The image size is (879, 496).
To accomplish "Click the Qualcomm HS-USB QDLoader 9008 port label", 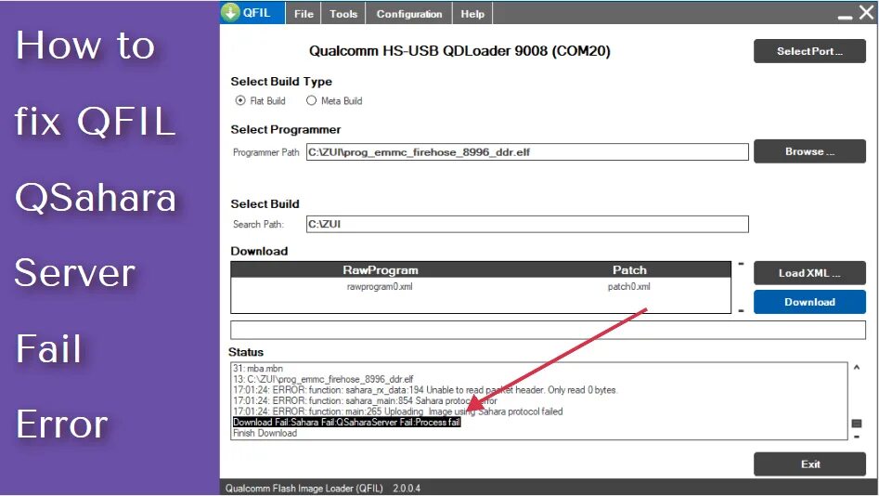I will pyautogui.click(x=459, y=51).
